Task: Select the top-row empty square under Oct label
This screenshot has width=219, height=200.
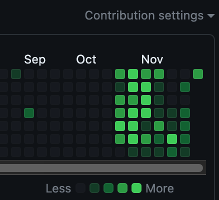Action: pos(81,74)
